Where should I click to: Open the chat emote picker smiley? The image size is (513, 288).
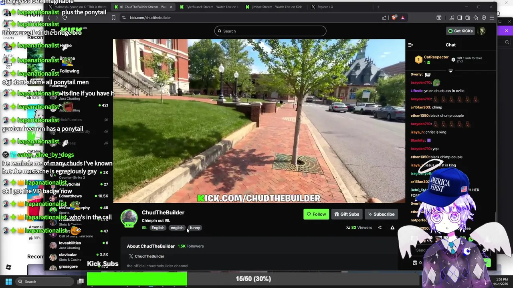tap(484, 250)
